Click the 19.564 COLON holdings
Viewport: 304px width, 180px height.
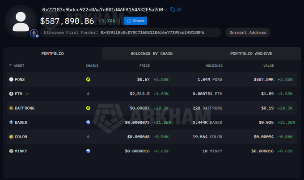[x=207, y=136]
